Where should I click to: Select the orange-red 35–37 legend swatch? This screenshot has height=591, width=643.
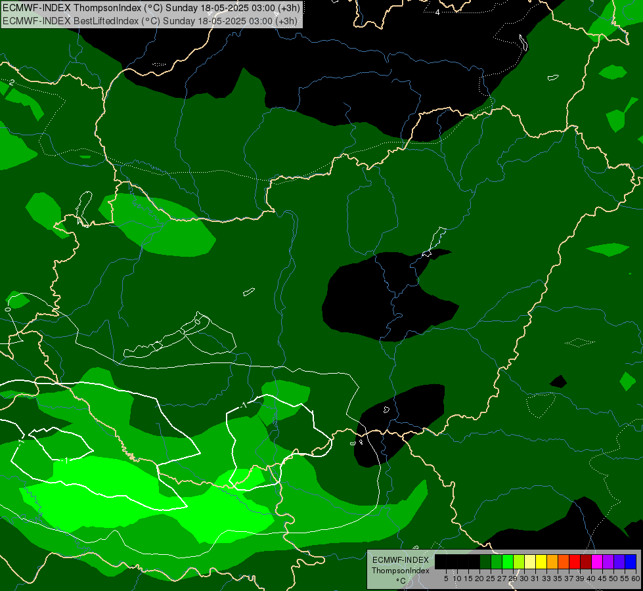[x=563, y=562]
